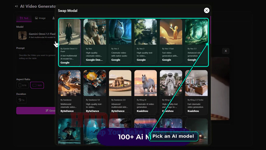Select the Seedance 2.0 model card
Image resolution: width=266 pixels, height=150 pixels.
[x=120, y=92]
